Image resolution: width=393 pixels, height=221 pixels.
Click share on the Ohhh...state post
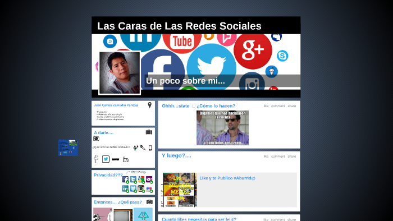tap(292, 106)
